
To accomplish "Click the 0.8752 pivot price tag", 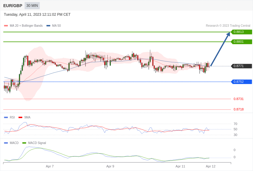I will [241, 82].
